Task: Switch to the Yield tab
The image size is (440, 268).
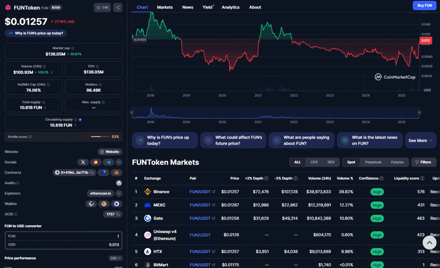Action: pos(207,7)
